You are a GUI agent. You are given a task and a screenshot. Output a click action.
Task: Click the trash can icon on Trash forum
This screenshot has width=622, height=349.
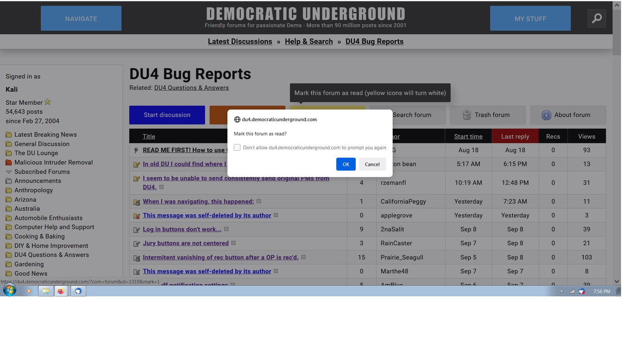466,115
